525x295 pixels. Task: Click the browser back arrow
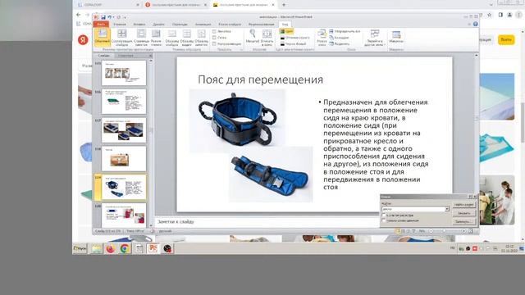[78, 15]
